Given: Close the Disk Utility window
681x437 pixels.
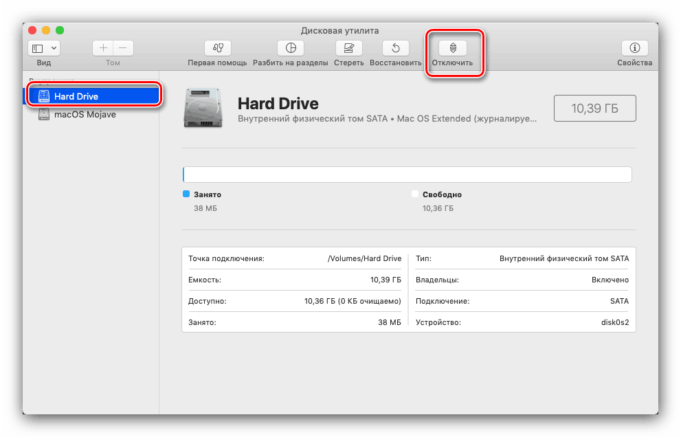Looking at the screenshot, I should (32, 30).
